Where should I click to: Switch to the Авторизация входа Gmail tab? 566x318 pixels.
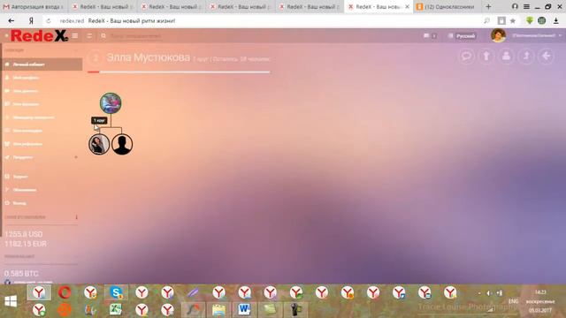click(x=34, y=7)
